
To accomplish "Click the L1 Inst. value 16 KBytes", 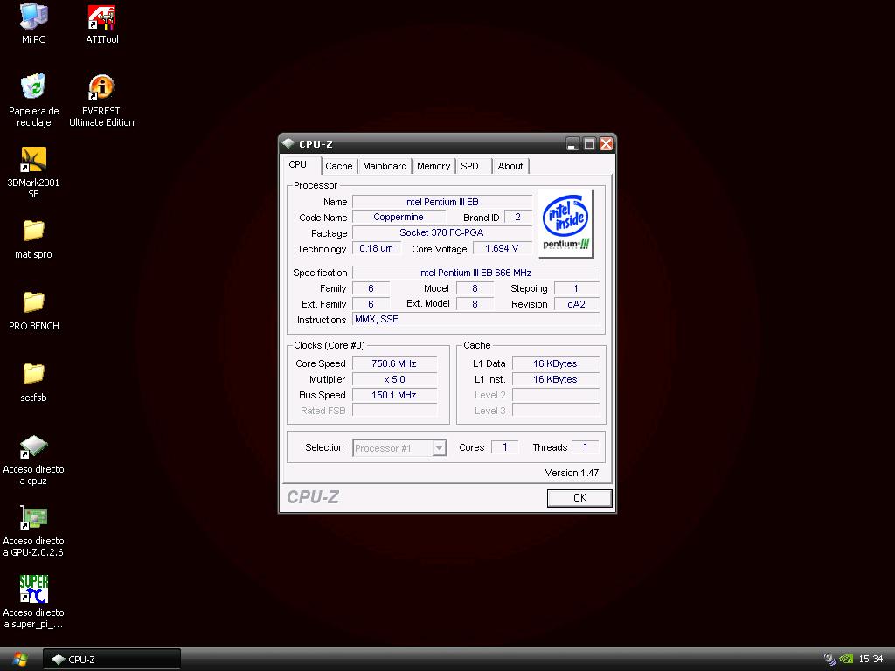I will 555,379.
